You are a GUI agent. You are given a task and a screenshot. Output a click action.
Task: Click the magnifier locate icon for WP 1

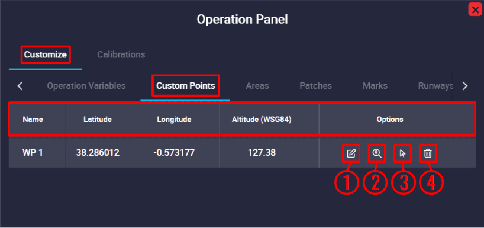click(376, 153)
